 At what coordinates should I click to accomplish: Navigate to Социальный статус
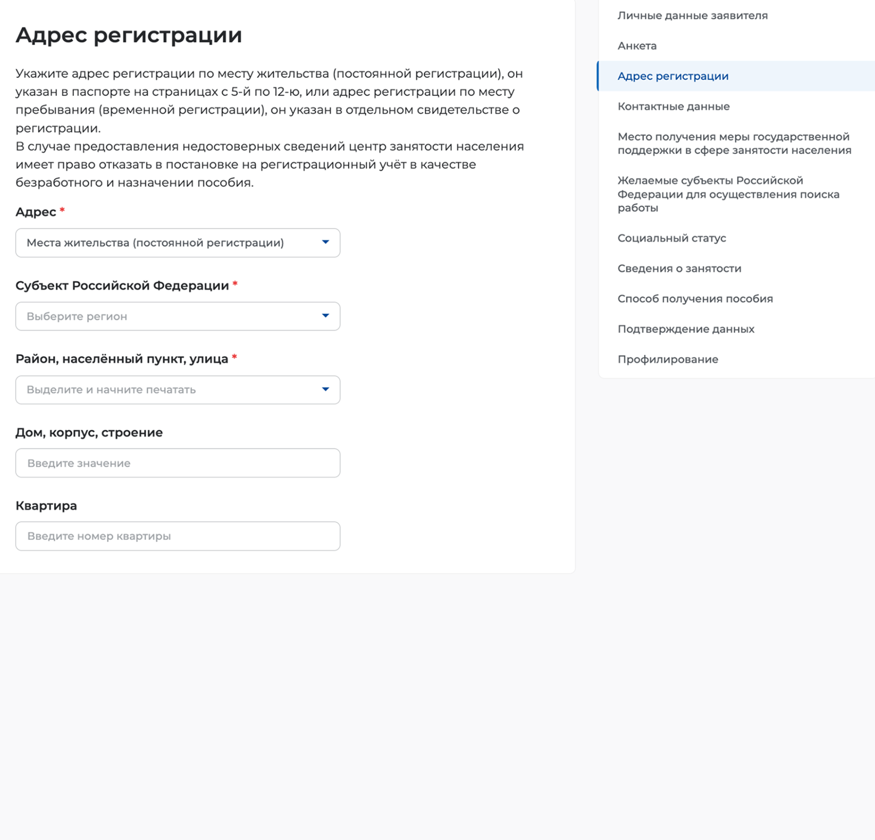point(672,238)
